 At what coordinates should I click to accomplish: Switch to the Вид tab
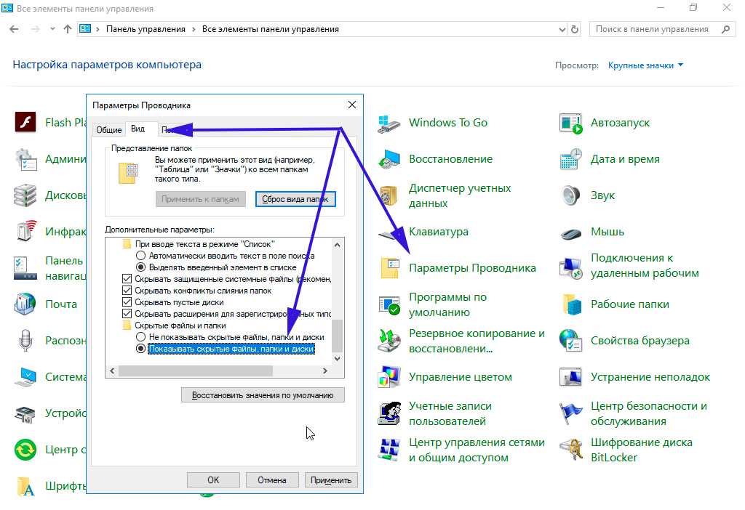(138, 129)
